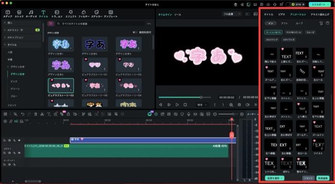This screenshot has width=335, height=184.
Task: Click the すべてのタイトルを検索 search field
Action: tap(100, 24)
